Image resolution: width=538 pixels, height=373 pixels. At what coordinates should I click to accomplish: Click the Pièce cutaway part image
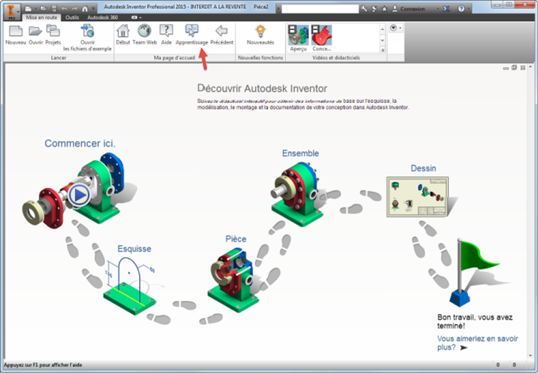click(x=233, y=281)
